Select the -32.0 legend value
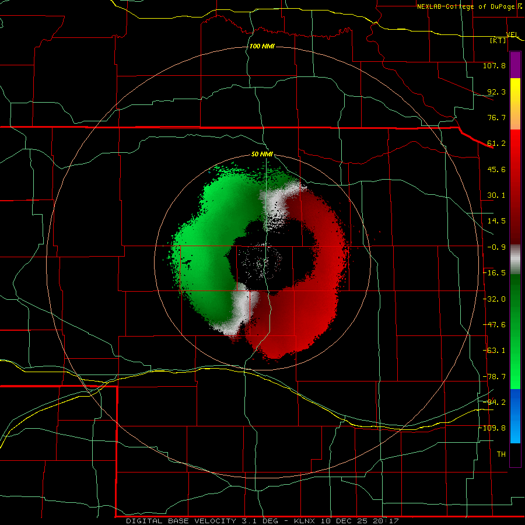This screenshot has height=525, width=525. [495, 299]
